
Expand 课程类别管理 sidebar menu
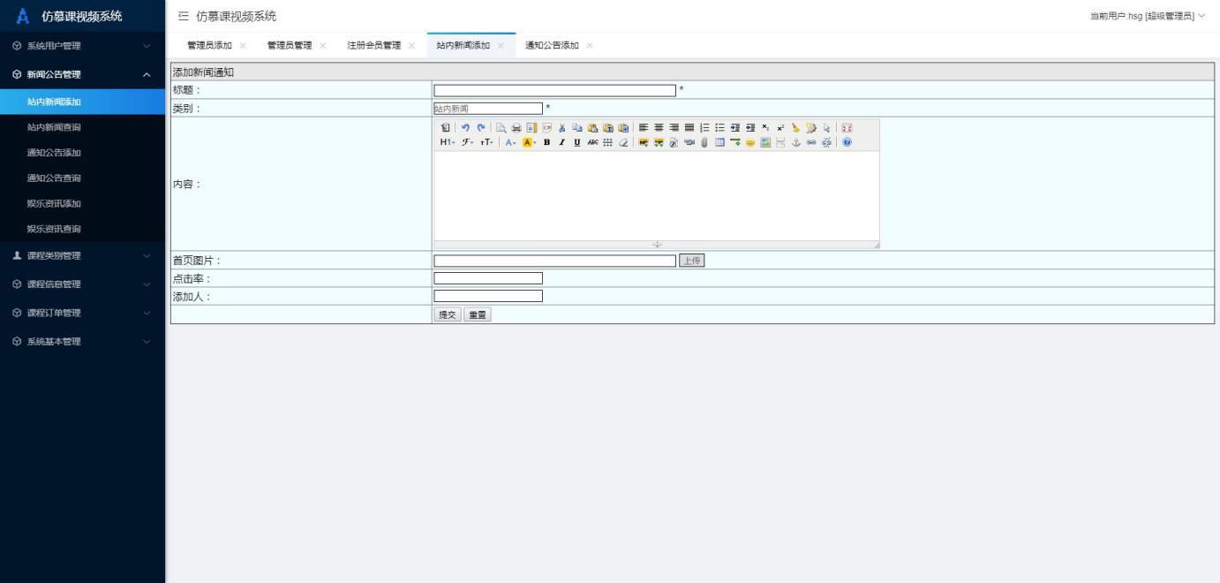point(82,256)
